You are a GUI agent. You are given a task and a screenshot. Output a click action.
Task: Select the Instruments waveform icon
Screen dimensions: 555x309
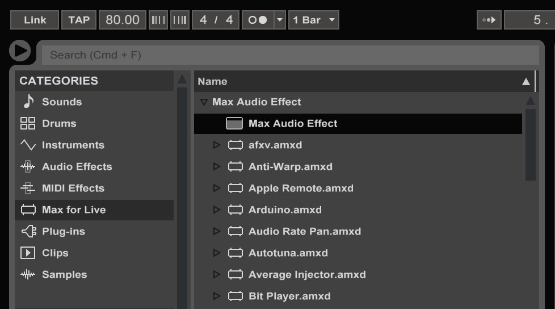click(28, 145)
